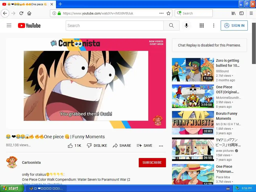Click the taskbar Firefox window item
Image resolution: width=256 pixels, height=192 pixels.
click(x=46, y=188)
